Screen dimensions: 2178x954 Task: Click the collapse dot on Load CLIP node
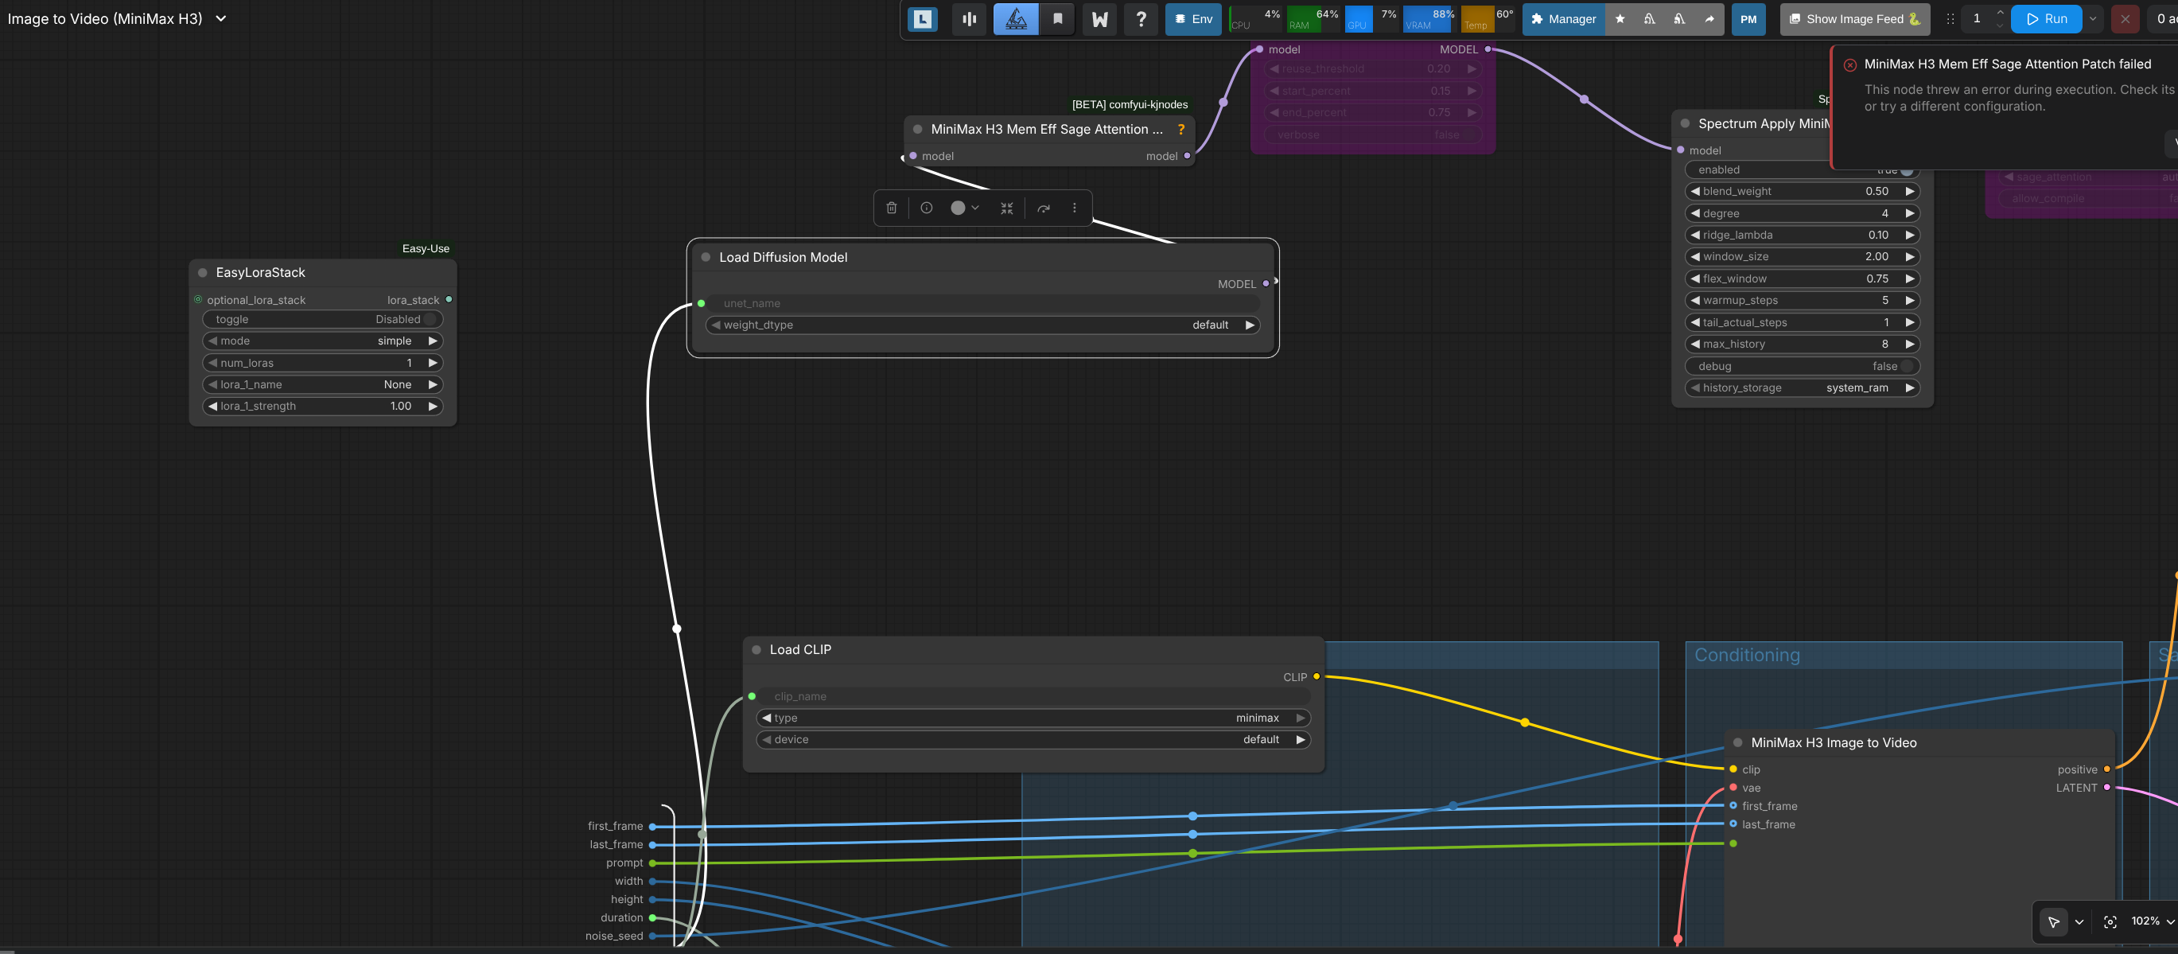(x=756, y=649)
